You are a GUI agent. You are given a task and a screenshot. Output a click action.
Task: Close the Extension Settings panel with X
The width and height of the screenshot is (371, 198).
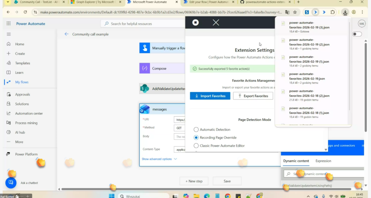pyautogui.click(x=216, y=23)
